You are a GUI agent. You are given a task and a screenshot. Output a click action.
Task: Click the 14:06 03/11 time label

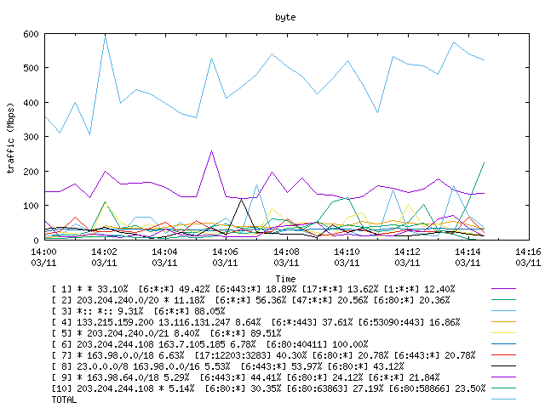(225, 257)
